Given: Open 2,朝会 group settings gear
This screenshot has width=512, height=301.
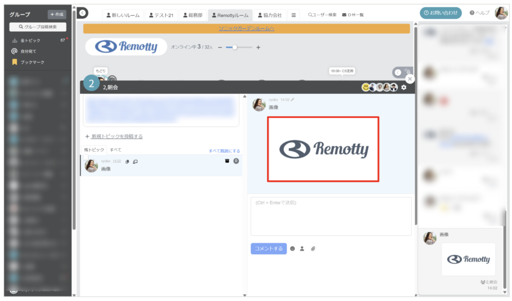Looking at the screenshot, I should click(x=404, y=87).
